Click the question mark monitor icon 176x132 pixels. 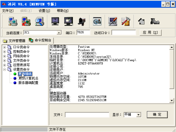55,21
